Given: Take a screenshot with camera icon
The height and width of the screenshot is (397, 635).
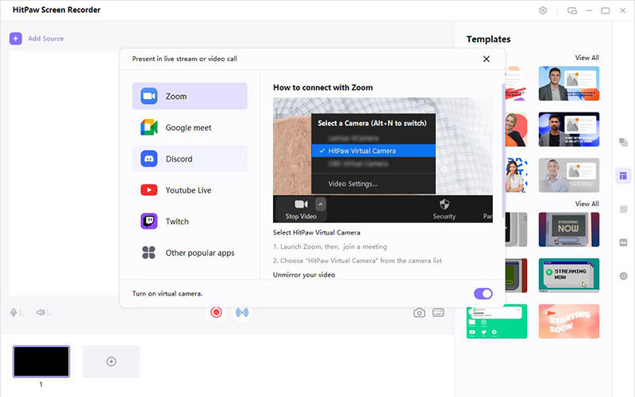Looking at the screenshot, I should point(419,312).
